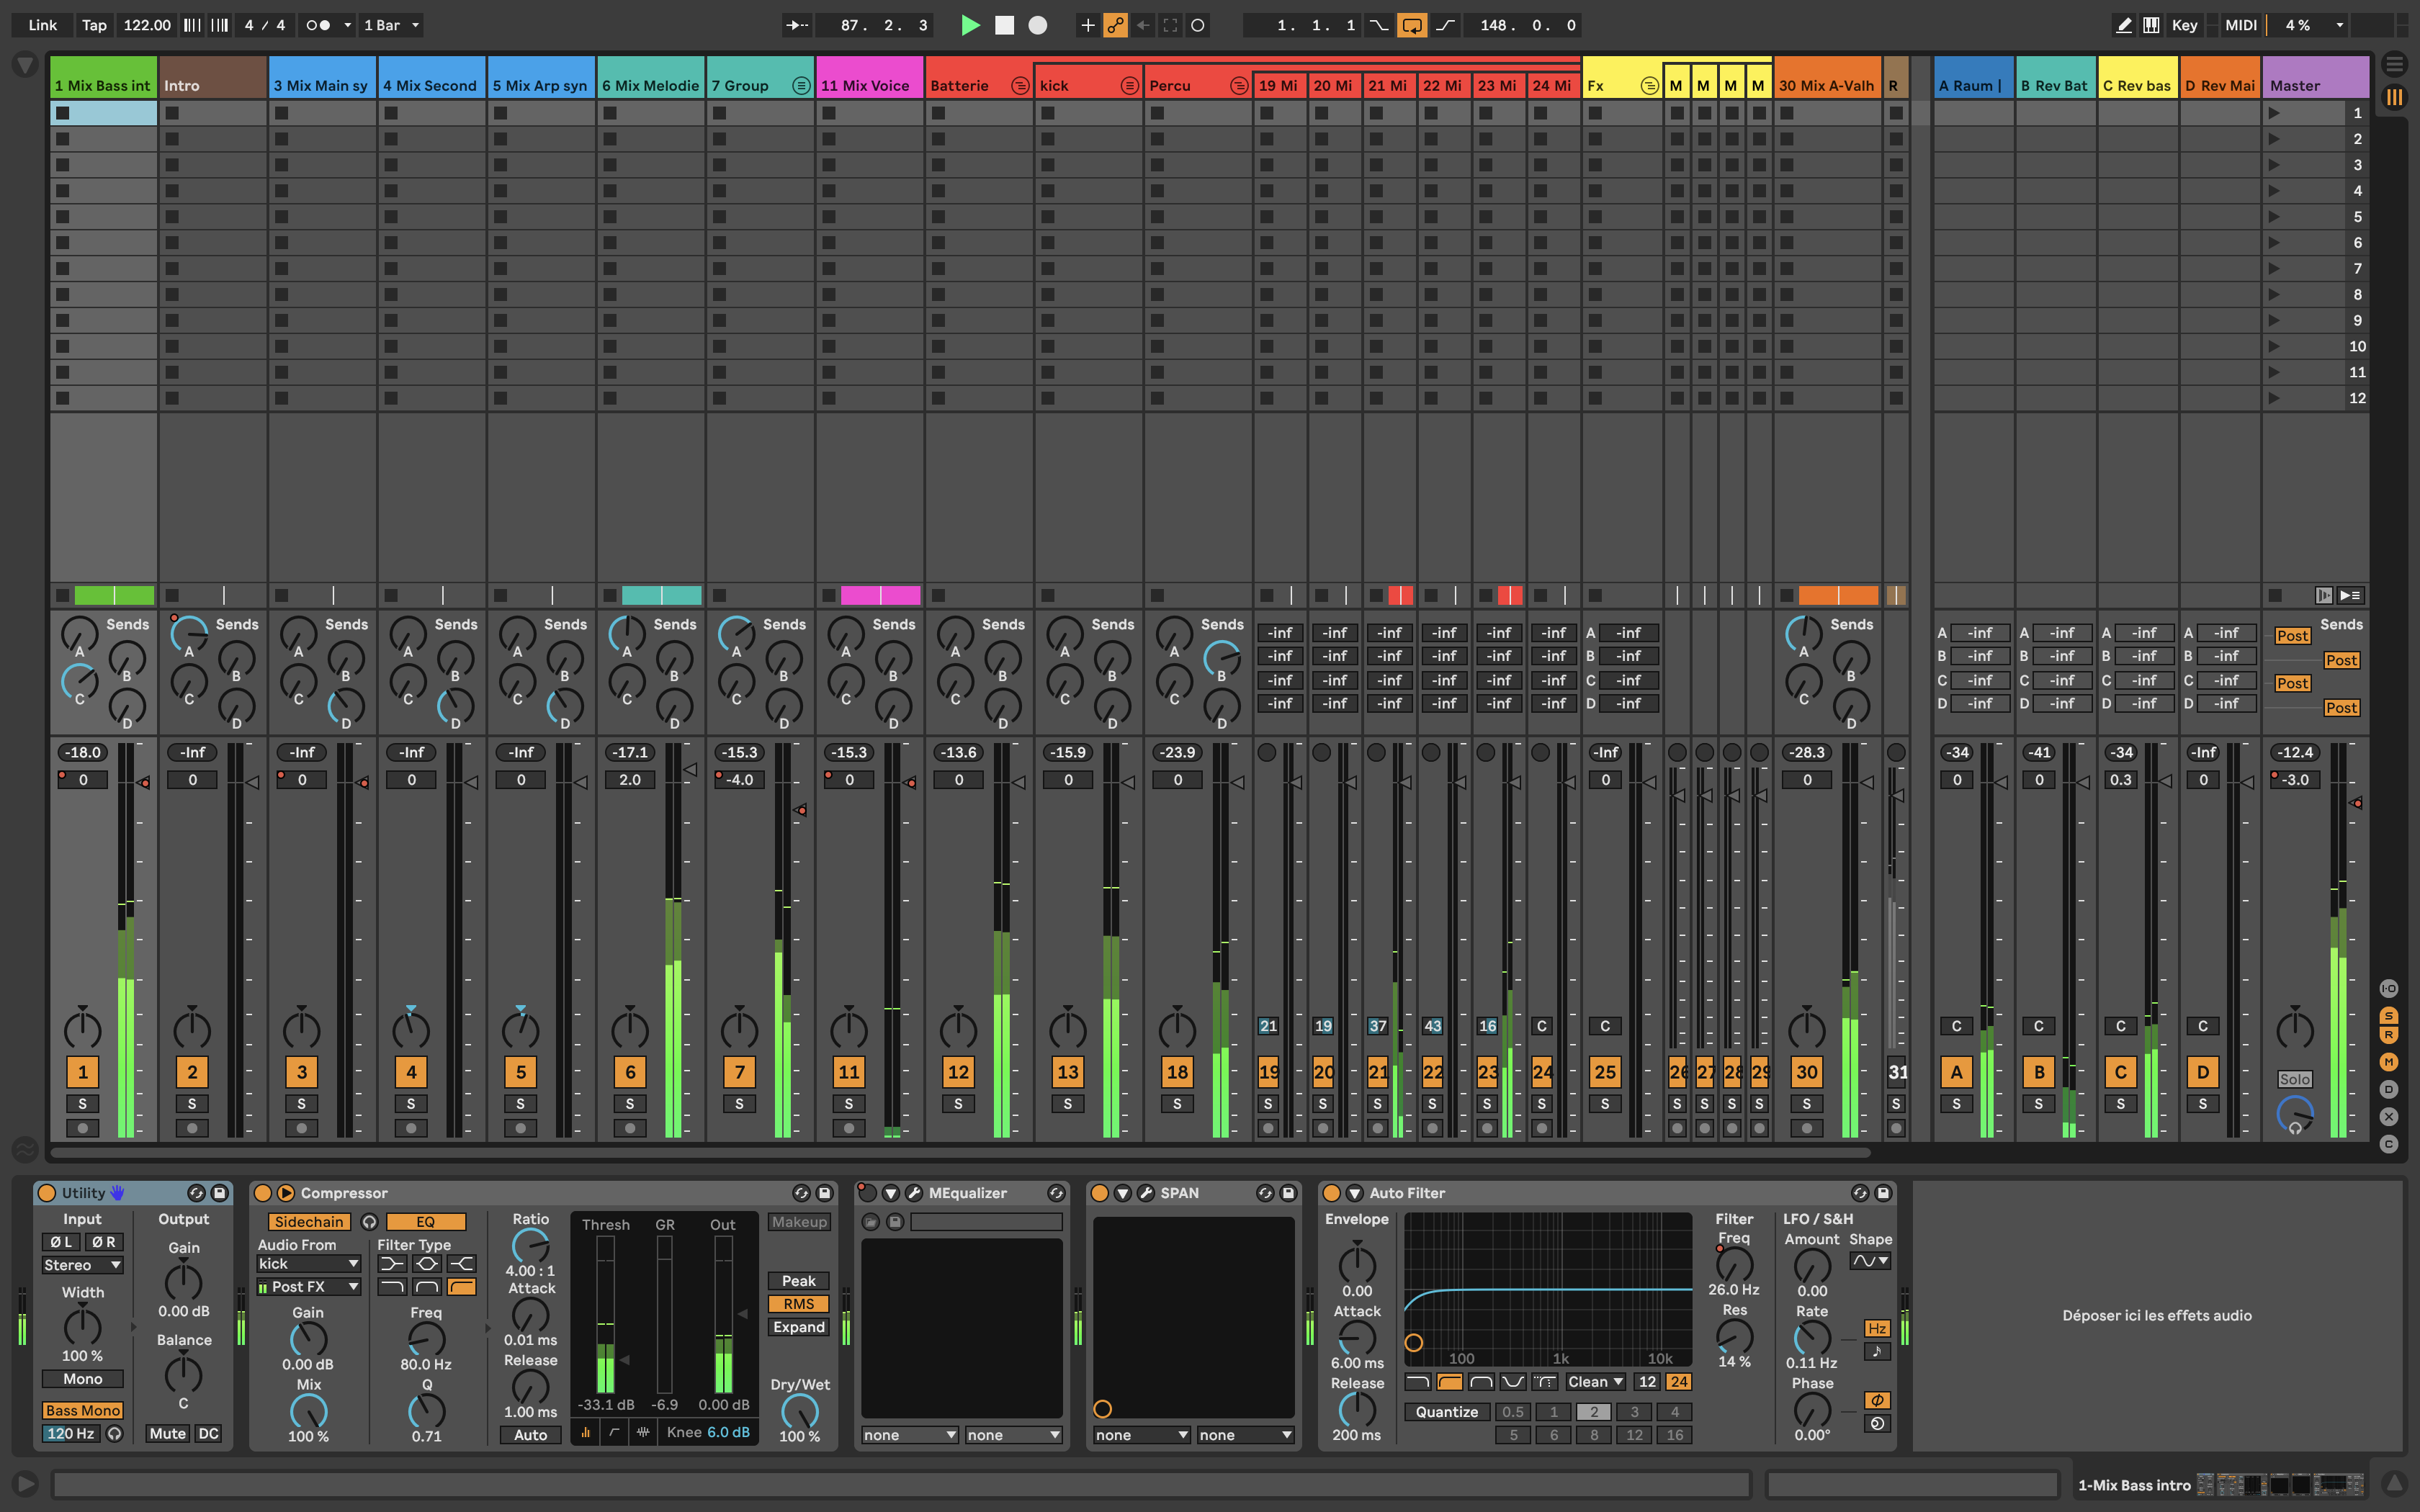2420x1512 pixels.
Task: Click the Draw Mode pencil icon
Action: [x=2123, y=25]
